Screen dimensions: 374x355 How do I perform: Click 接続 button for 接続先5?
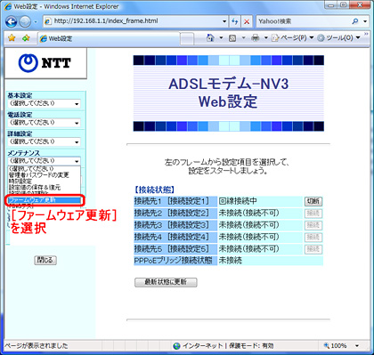pos(313,249)
